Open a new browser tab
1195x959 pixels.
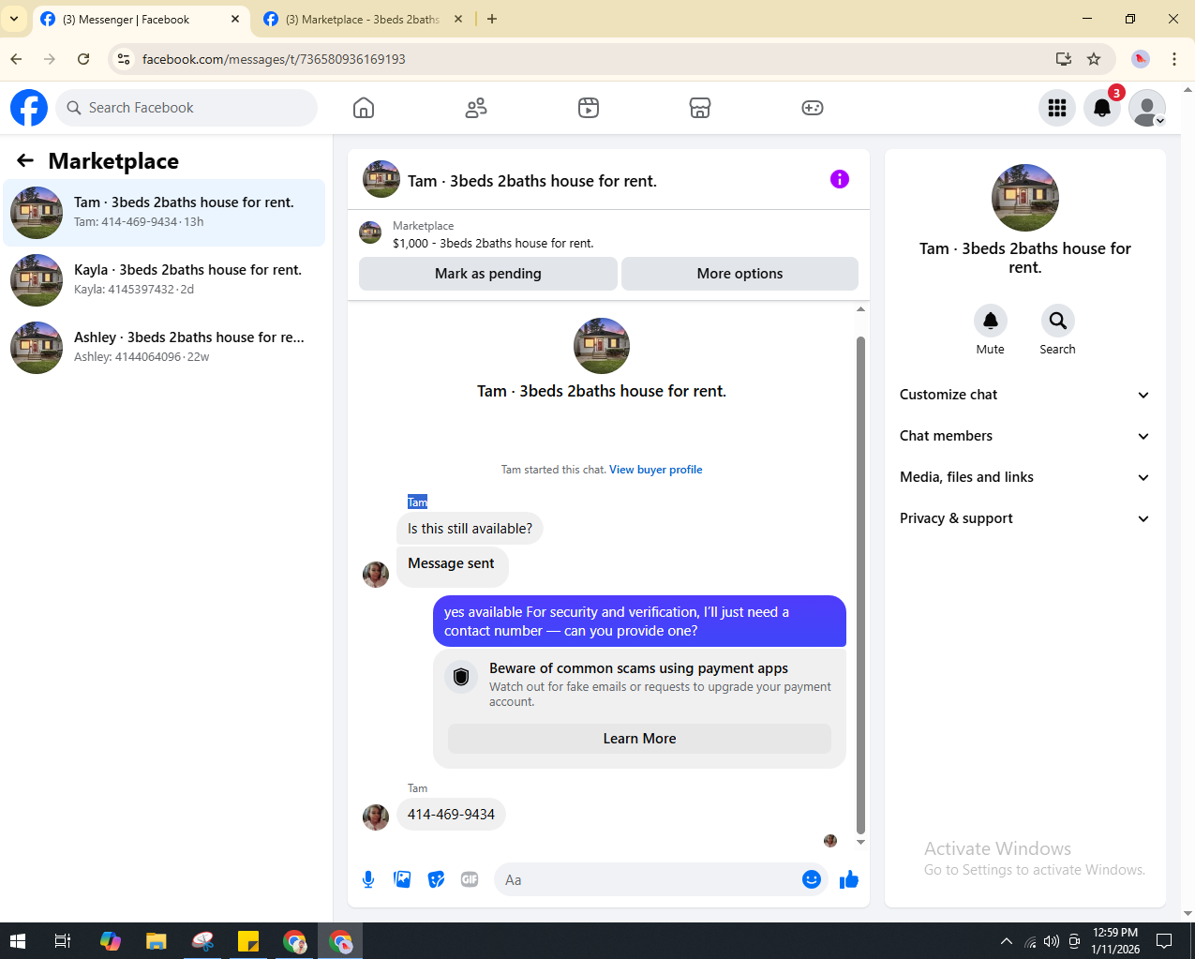492,19
